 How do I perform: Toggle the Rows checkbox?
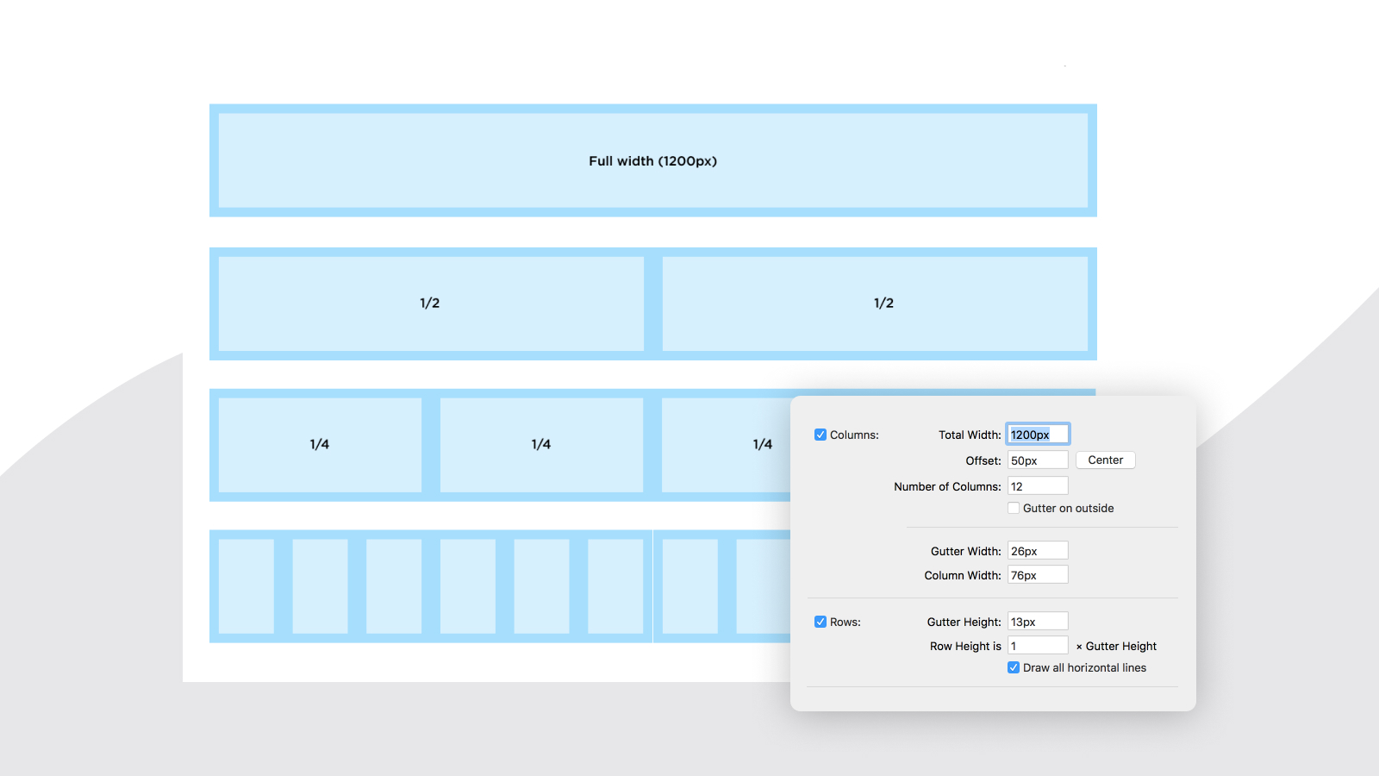pos(821,622)
